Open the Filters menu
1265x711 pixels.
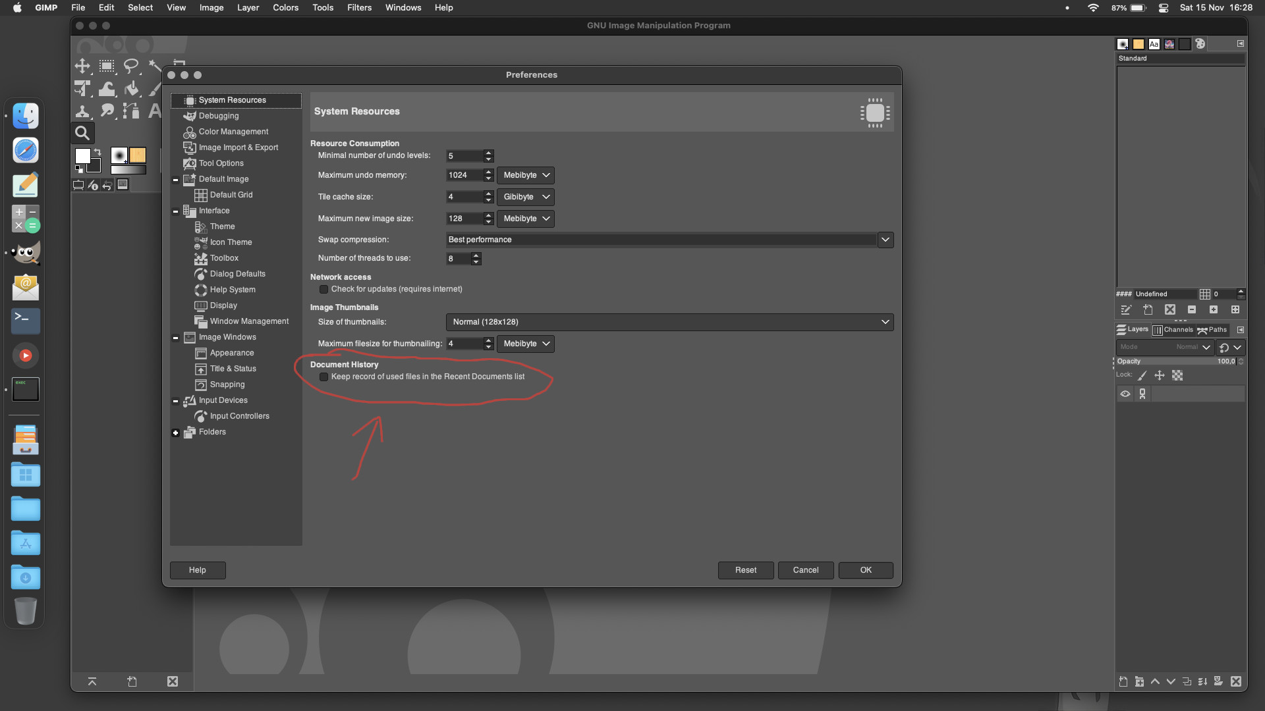coord(359,8)
